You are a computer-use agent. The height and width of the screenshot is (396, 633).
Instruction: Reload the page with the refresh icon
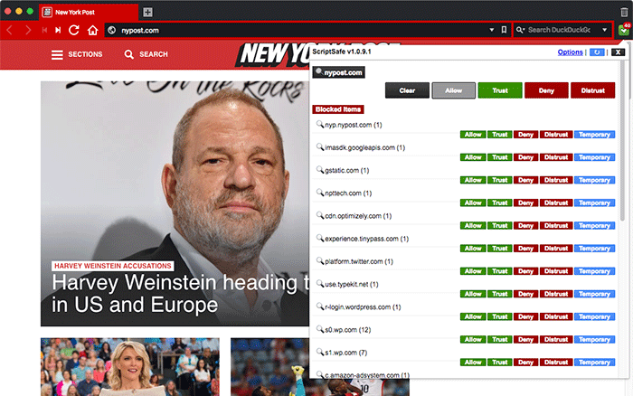(74, 30)
